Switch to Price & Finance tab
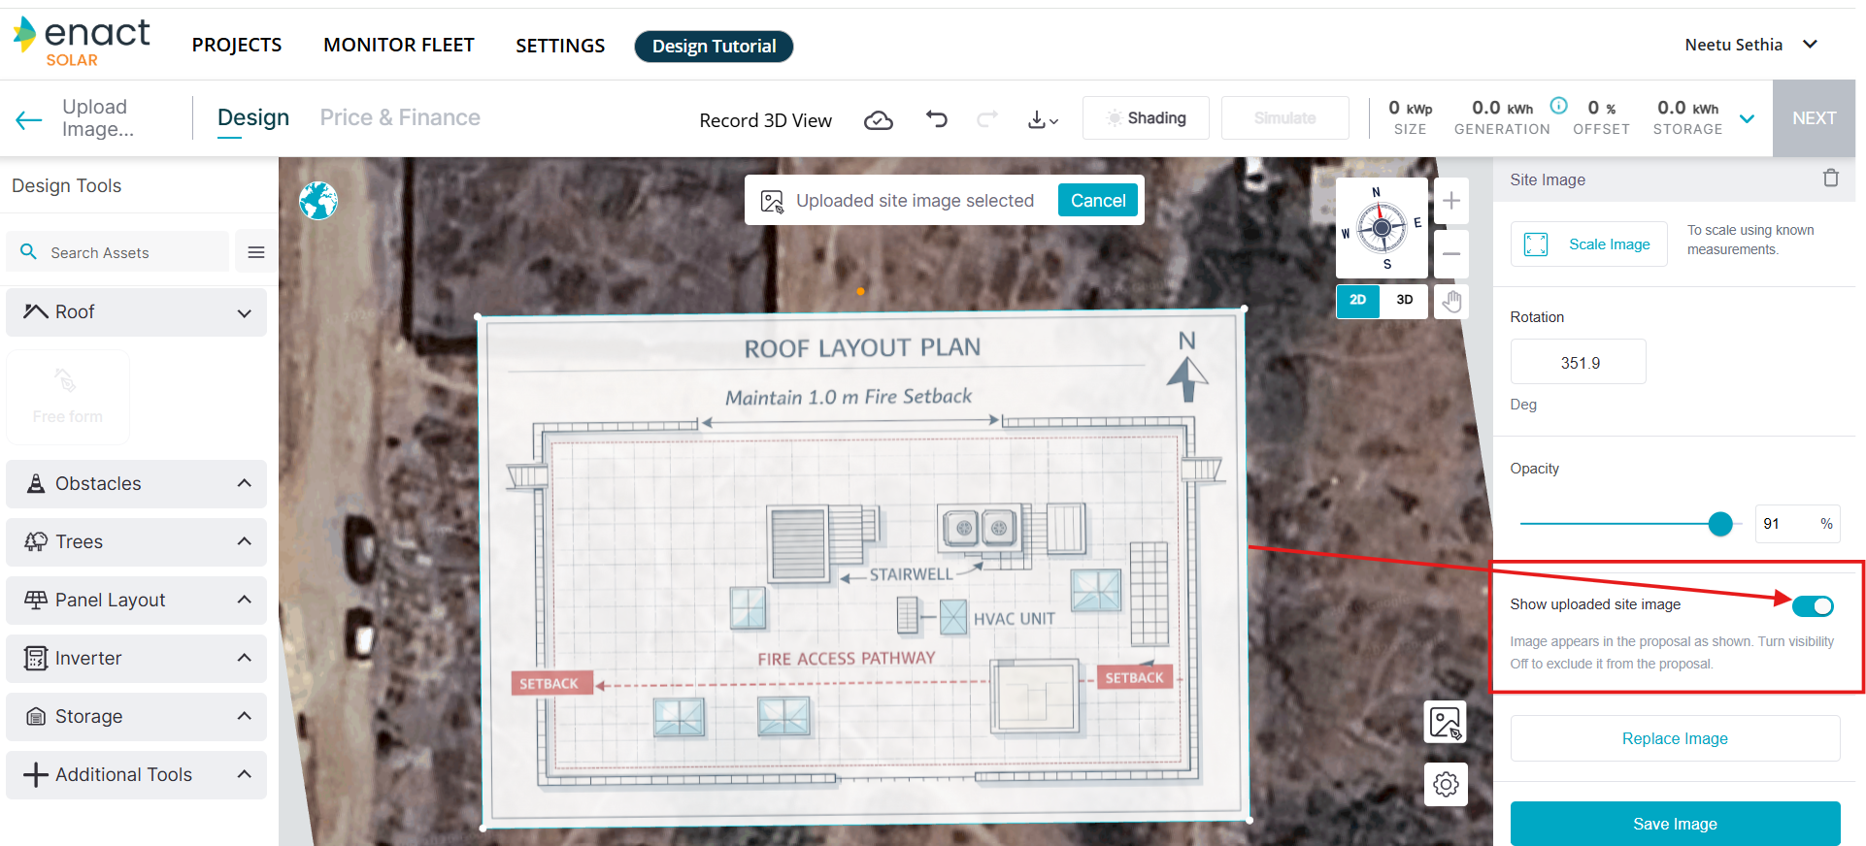The height and width of the screenshot is (846, 1866). pyautogui.click(x=400, y=117)
